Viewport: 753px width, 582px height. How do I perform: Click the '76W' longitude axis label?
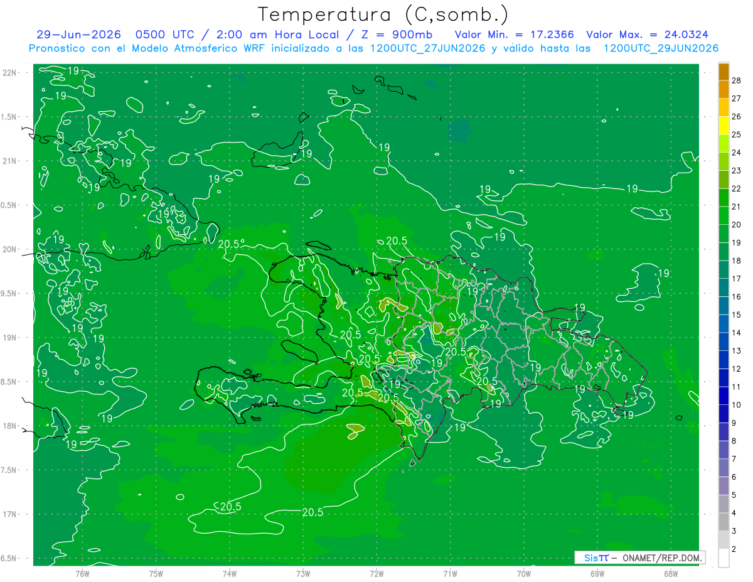pos(82,573)
